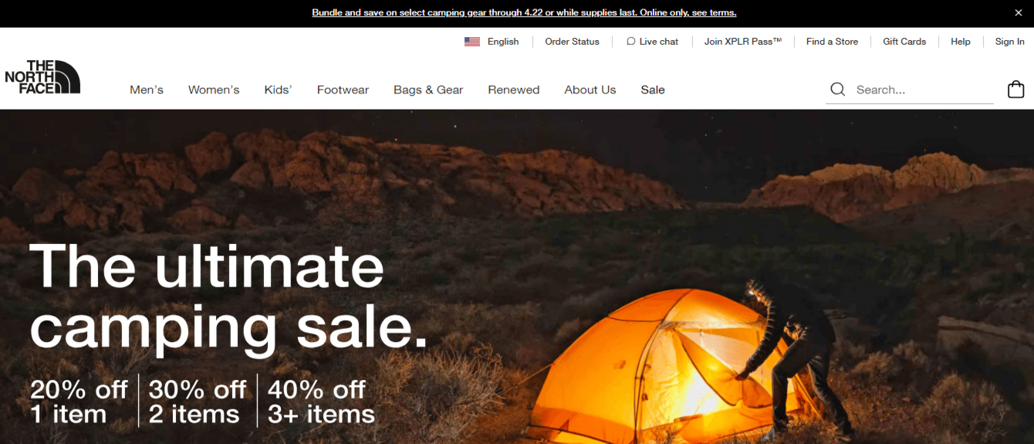The width and height of the screenshot is (1034, 444).
Task: Click the US flag icon
Action: pos(472,42)
